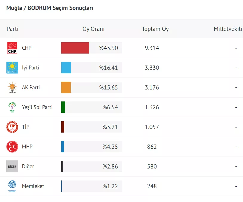Click the Milletvekili column header
The height and width of the screenshot is (202, 243).
tap(228, 29)
